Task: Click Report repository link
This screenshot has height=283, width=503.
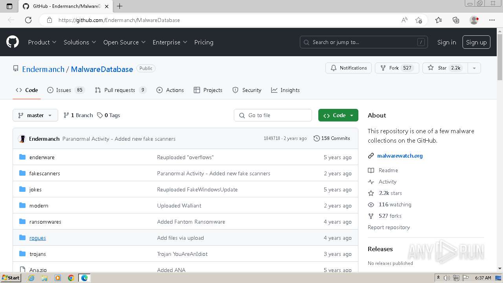Action: [x=389, y=227]
